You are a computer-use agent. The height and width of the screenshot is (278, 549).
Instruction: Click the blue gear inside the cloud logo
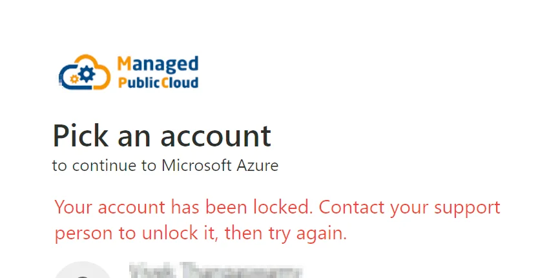tap(87, 74)
